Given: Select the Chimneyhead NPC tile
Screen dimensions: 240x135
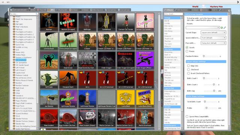Looking at the screenshot, I should tap(49, 41).
